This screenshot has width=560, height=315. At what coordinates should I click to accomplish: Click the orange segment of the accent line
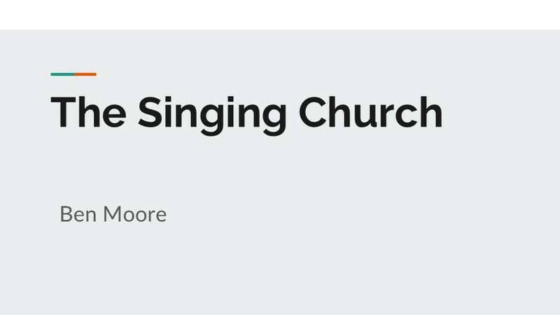click(85, 74)
